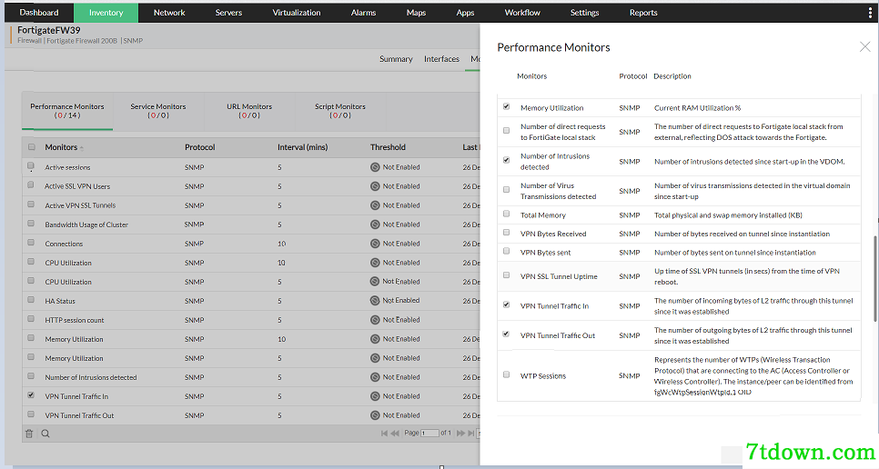Toggle select-all checkbox in Monitors header
This screenshot has width=879, height=469.
tap(31, 147)
